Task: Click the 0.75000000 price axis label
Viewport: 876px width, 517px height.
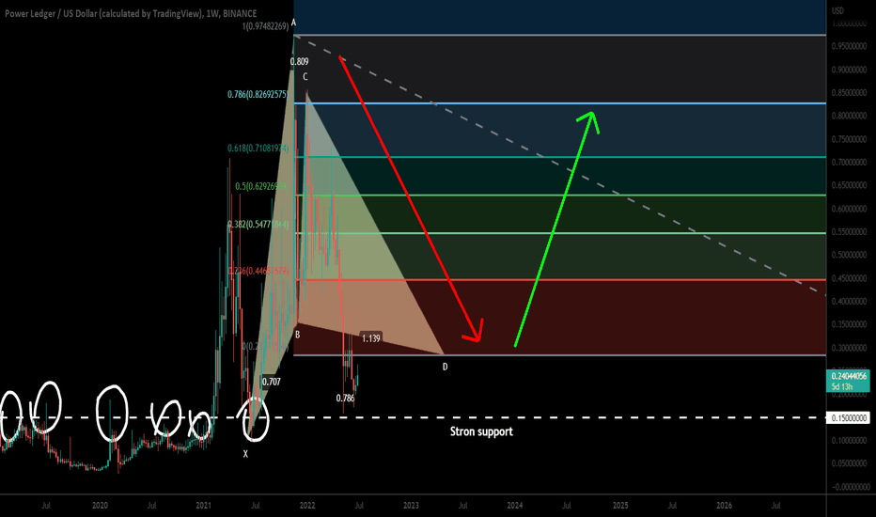Action: coord(849,139)
